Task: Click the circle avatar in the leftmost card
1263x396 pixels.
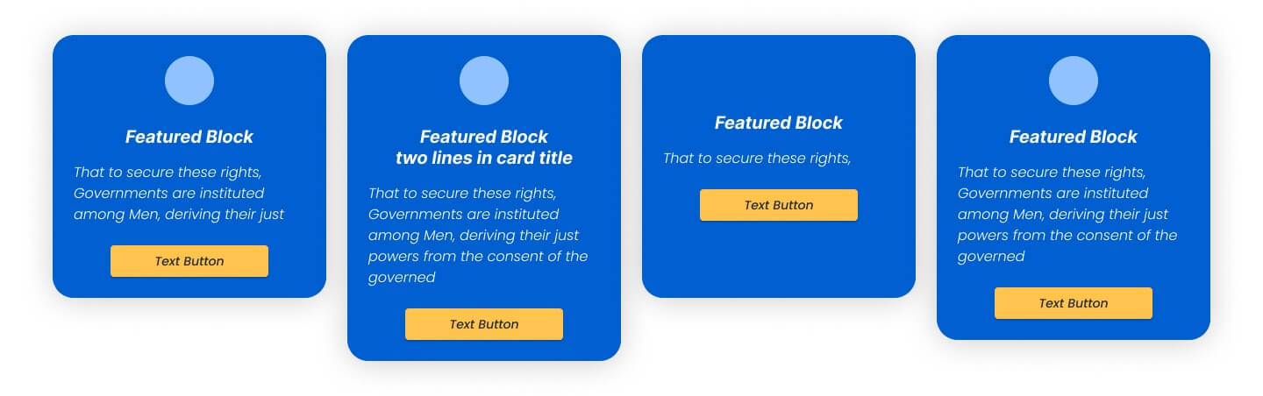Action: click(x=189, y=81)
